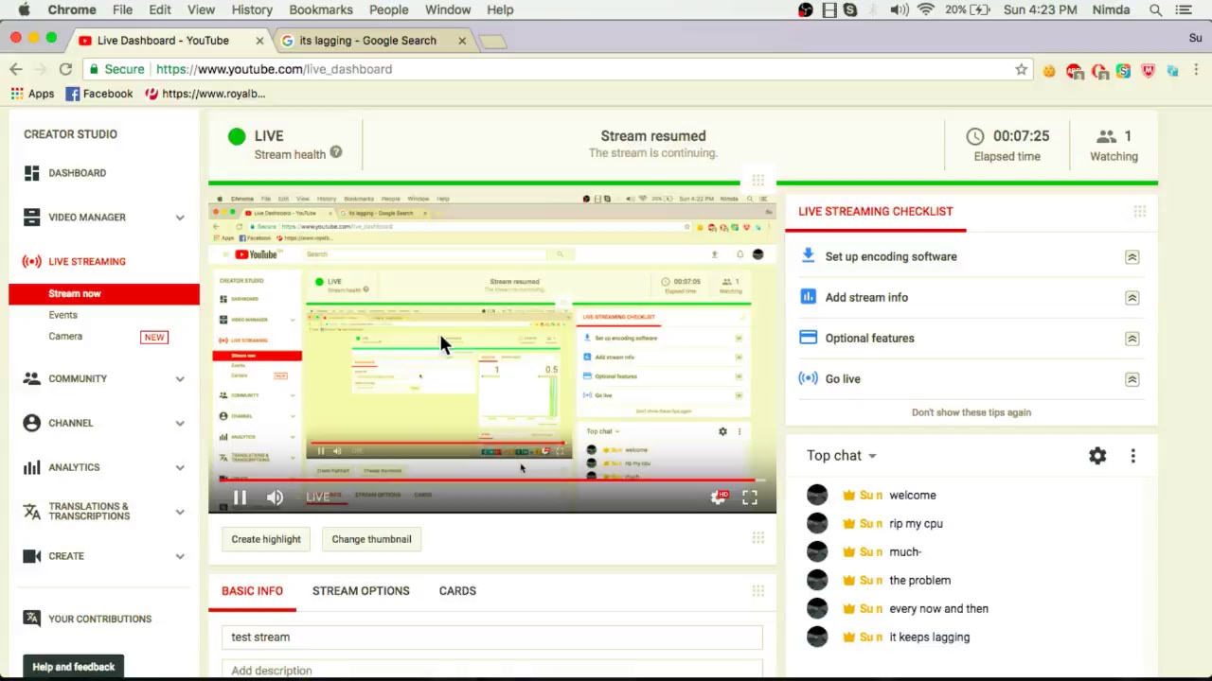Collapse Optional features checklist item

point(1132,339)
